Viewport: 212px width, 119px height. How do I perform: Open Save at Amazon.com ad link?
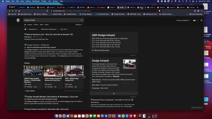(x=48, y=34)
